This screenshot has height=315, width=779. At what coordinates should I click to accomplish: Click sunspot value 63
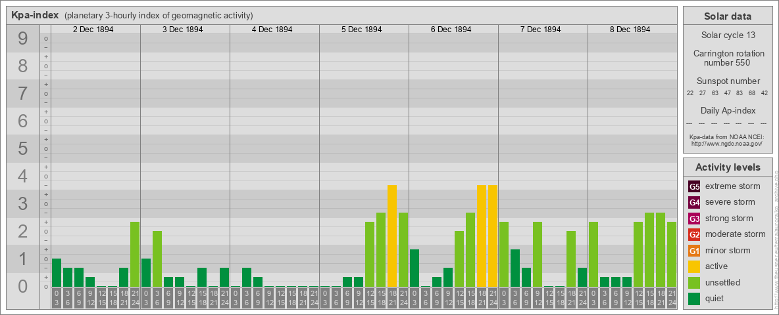point(715,93)
